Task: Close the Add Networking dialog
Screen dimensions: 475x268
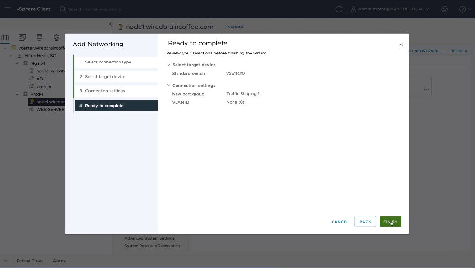Action: [400, 45]
